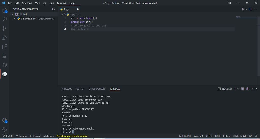
Task: Open the Source Control view
Action: [x=5, y=28]
